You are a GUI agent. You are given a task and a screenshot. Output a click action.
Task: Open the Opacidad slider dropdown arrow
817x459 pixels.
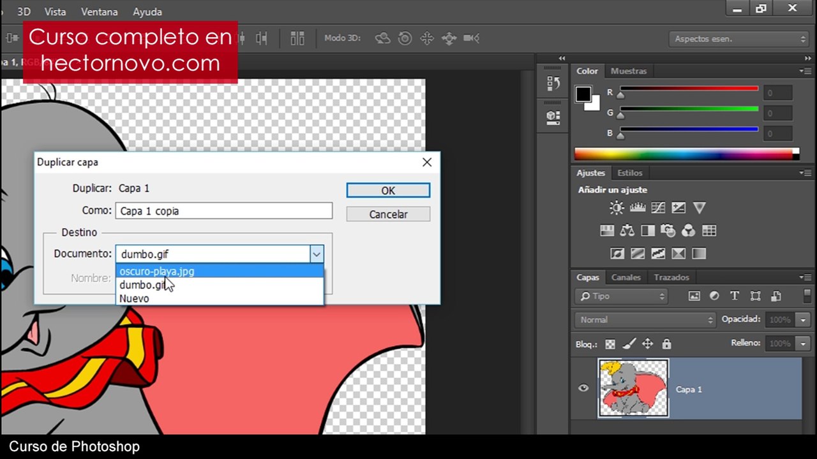804,320
